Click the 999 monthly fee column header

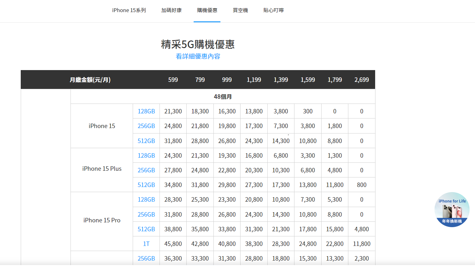pyautogui.click(x=227, y=80)
